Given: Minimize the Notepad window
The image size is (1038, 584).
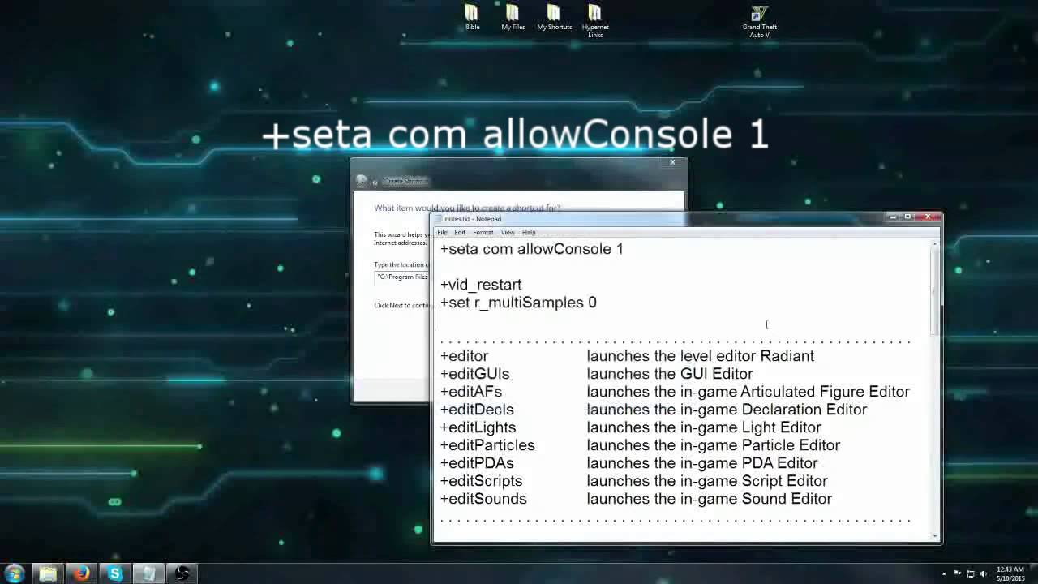Looking at the screenshot, I should [893, 217].
